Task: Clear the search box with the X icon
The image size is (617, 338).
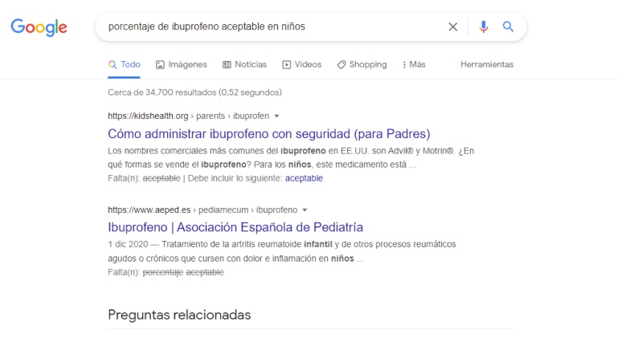Action: point(453,26)
